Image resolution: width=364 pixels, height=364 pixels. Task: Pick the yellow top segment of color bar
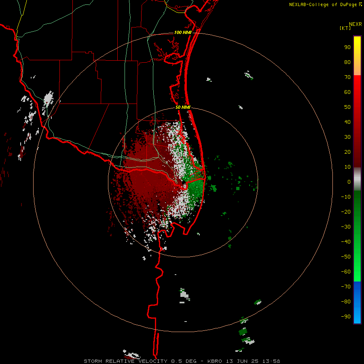coord(357,56)
